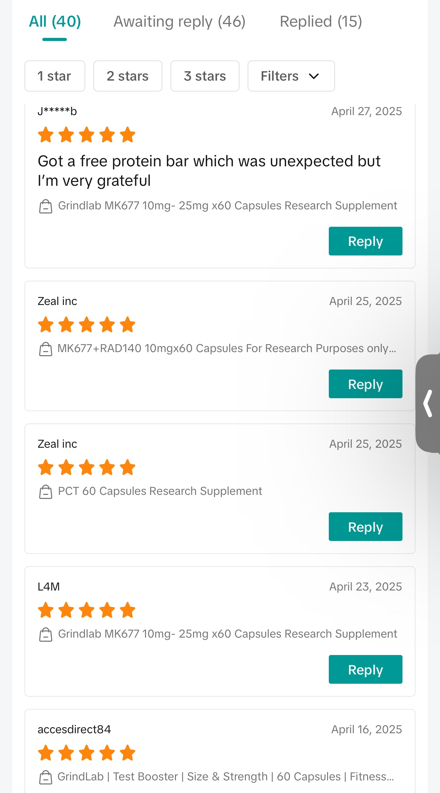This screenshot has width=440, height=793.
Task: Click the bag icon beside PCT 60 Capsules
Action: 46,492
